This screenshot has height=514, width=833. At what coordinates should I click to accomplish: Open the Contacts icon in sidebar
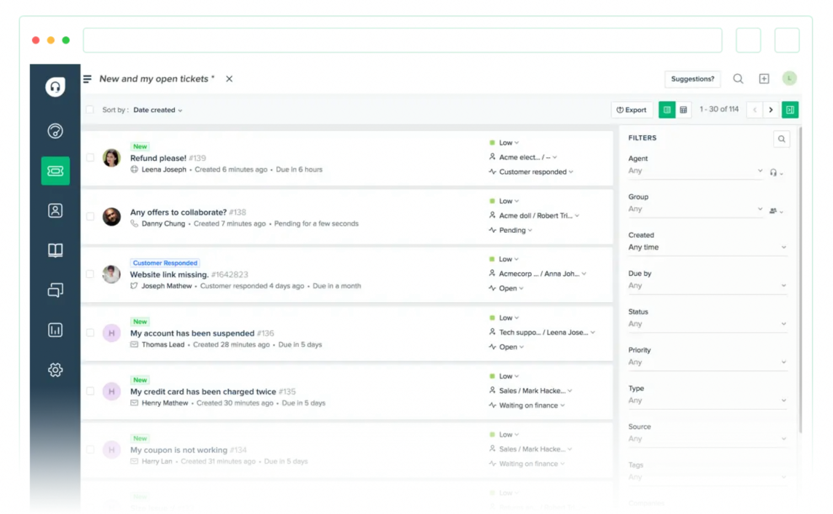click(x=55, y=211)
